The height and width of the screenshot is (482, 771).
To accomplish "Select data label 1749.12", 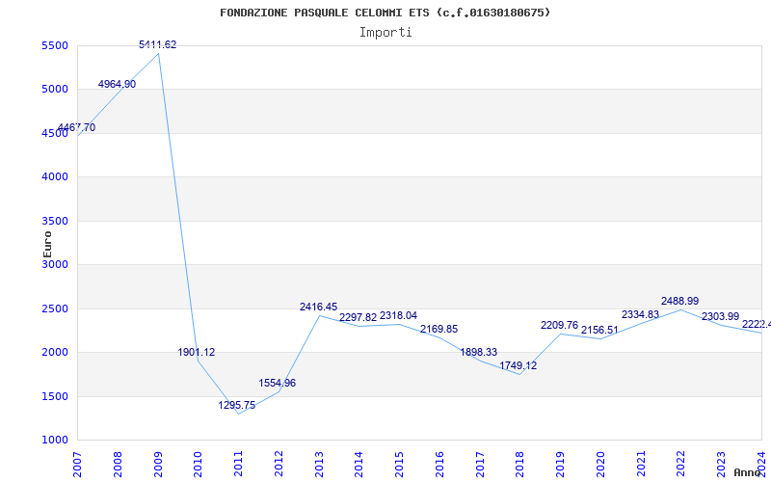I will [x=518, y=365].
